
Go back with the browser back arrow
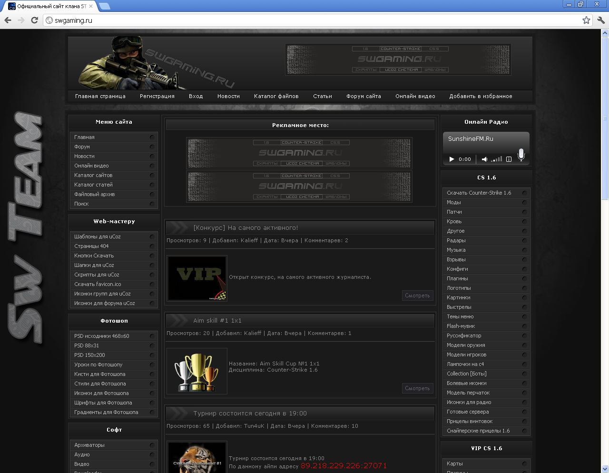(8, 20)
